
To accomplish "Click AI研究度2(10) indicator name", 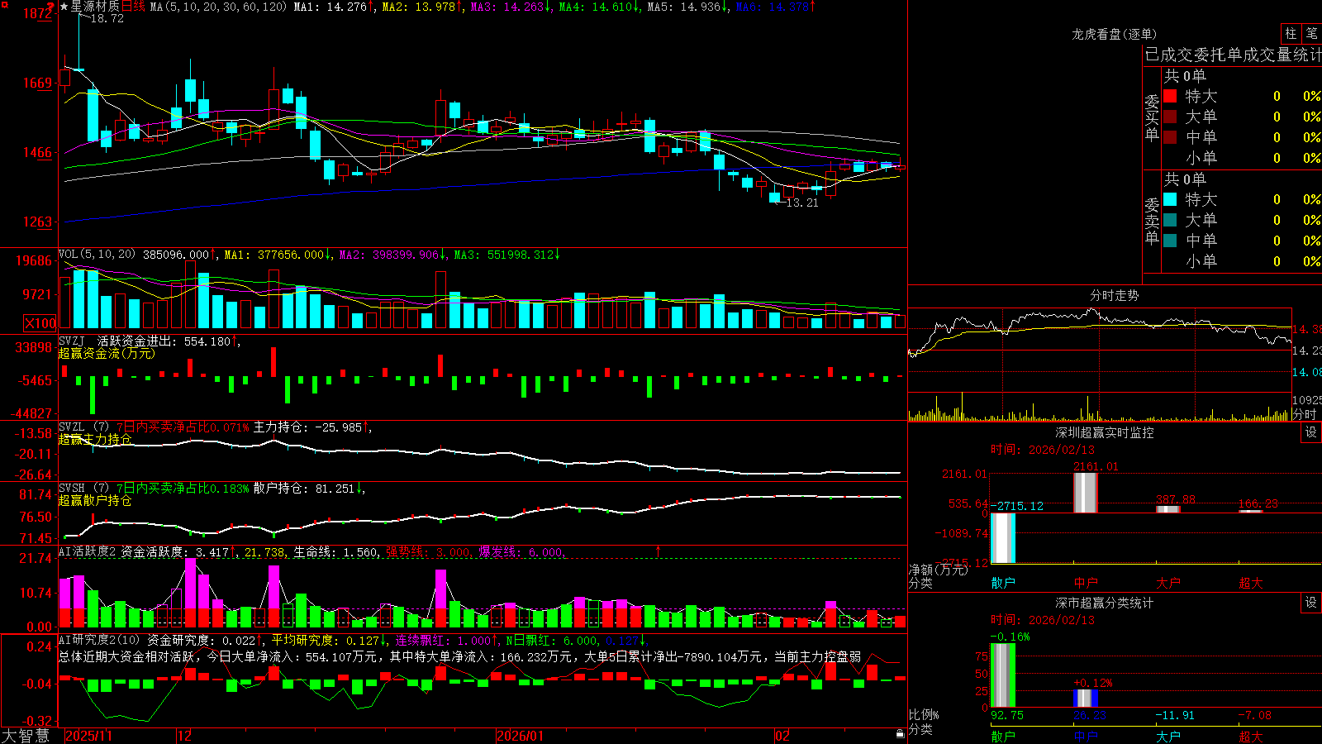I will click(99, 640).
